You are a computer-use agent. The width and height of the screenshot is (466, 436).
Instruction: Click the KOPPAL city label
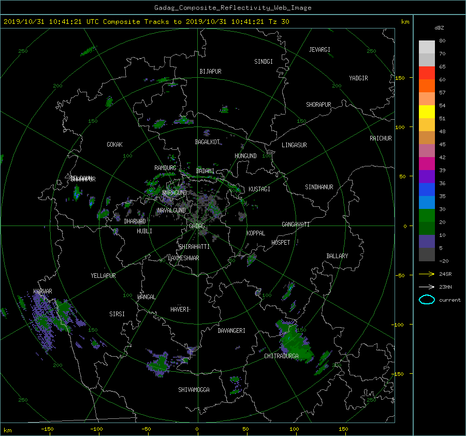[x=256, y=233]
